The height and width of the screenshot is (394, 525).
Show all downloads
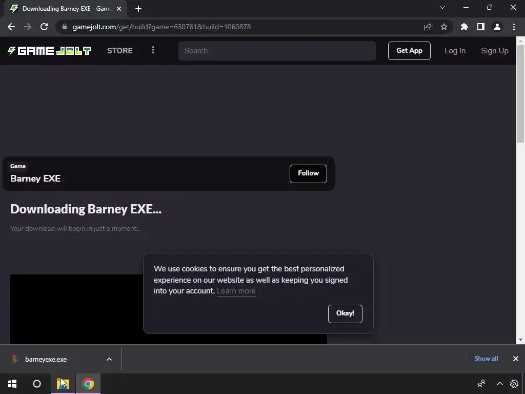pyautogui.click(x=486, y=359)
